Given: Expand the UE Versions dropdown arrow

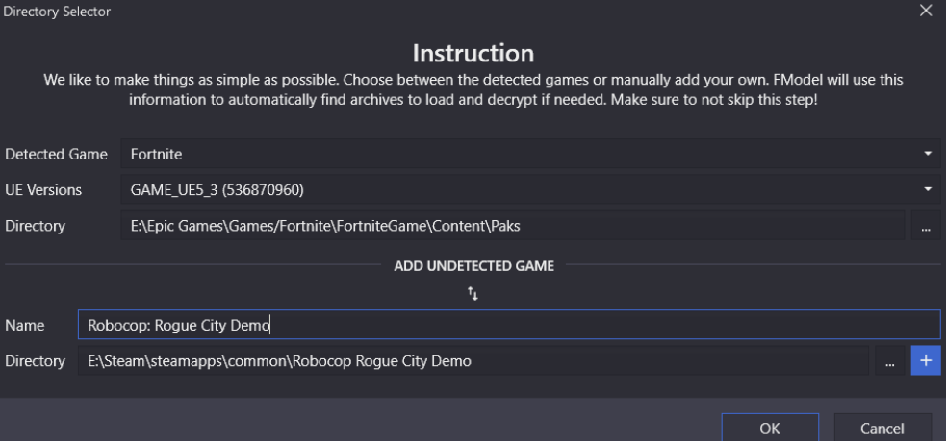Looking at the screenshot, I should (928, 190).
